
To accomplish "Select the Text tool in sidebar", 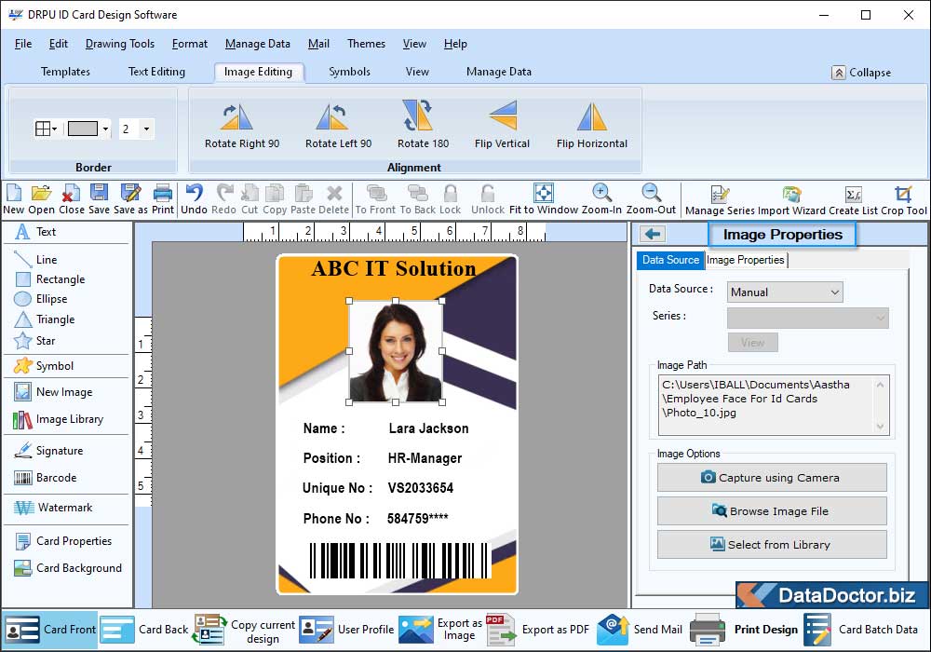I will 35,232.
